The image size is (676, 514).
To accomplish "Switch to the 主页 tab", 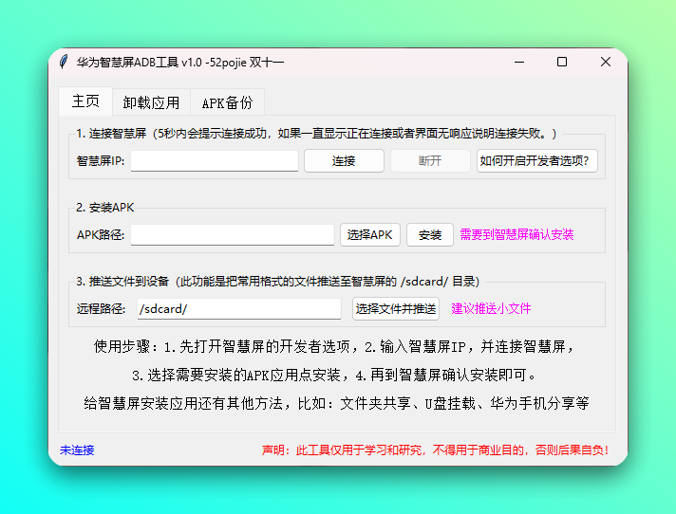I will (85, 101).
